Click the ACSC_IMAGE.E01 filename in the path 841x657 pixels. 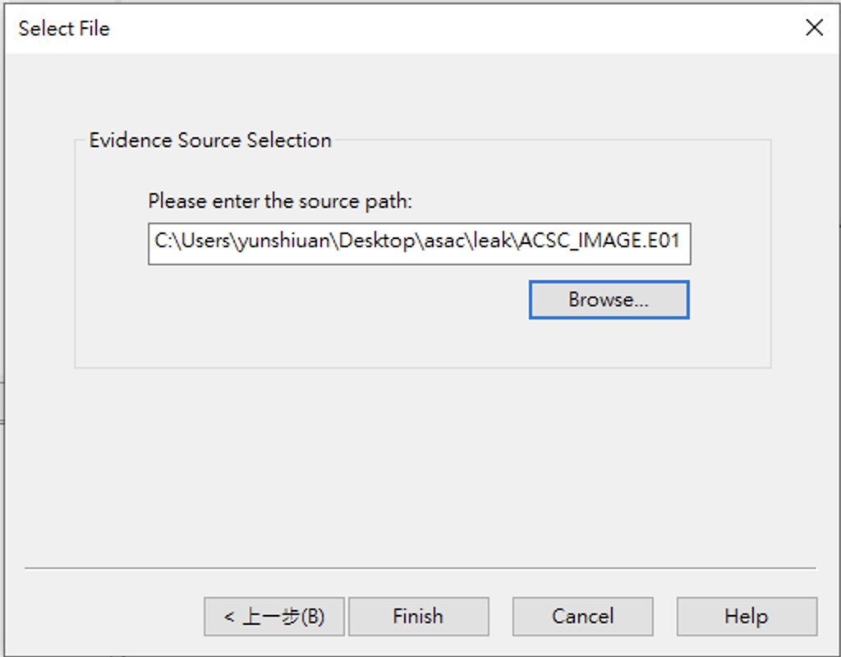(x=599, y=243)
